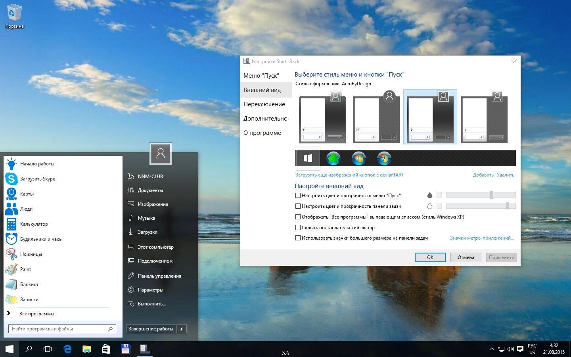Launch Paint from the Start menu
Viewport: 571px width, 357px height.
pos(63,269)
